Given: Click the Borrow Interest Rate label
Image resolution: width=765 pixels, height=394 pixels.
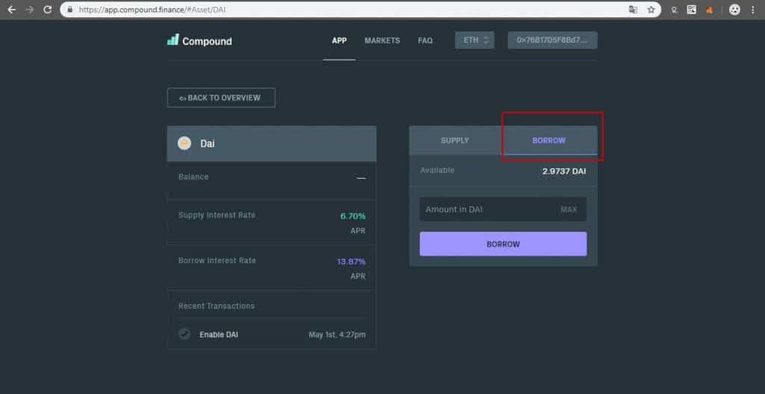Looking at the screenshot, I should click(217, 261).
